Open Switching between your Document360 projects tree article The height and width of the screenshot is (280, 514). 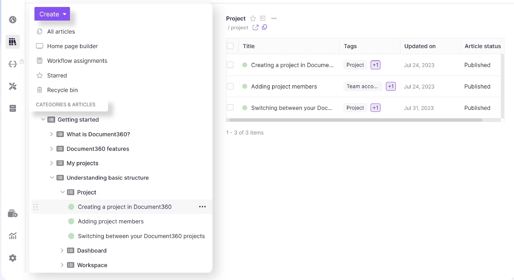[141, 236]
